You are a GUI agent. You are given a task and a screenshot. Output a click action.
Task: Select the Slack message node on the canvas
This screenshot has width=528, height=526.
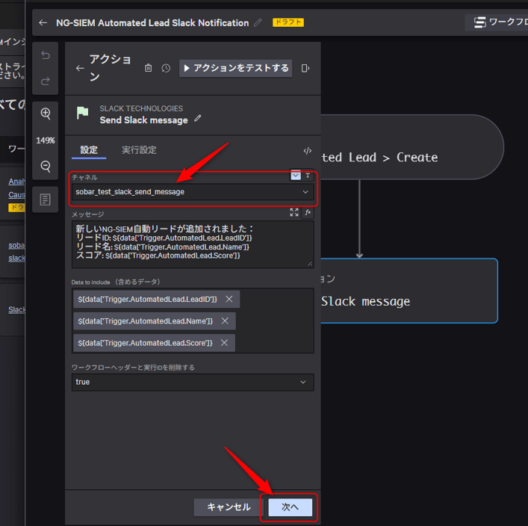click(x=409, y=291)
